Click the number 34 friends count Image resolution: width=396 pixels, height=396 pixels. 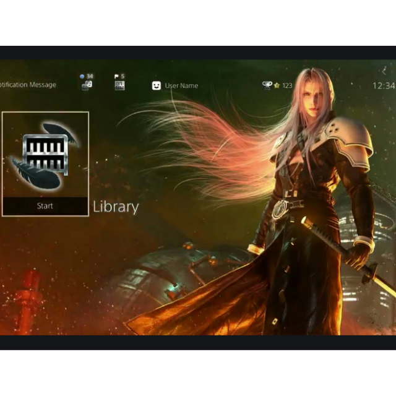pos(90,77)
